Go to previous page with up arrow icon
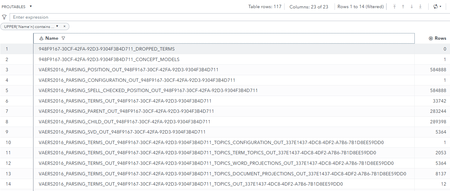The width and height of the screenshot is (450, 191). [x=403, y=6]
